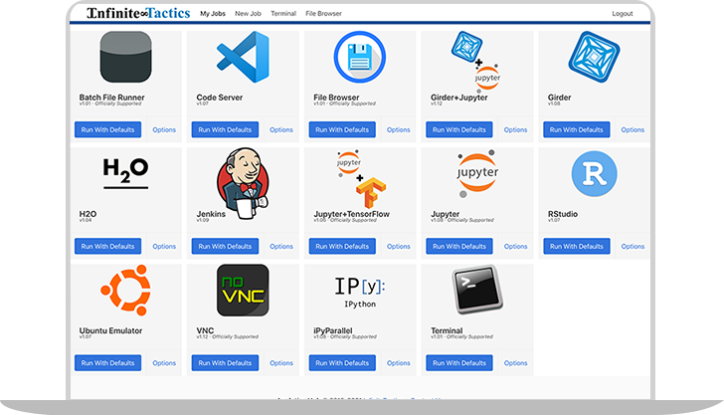The height and width of the screenshot is (415, 724).
Task: Open Options for Jupyter+TensorFlow
Action: 399,247
